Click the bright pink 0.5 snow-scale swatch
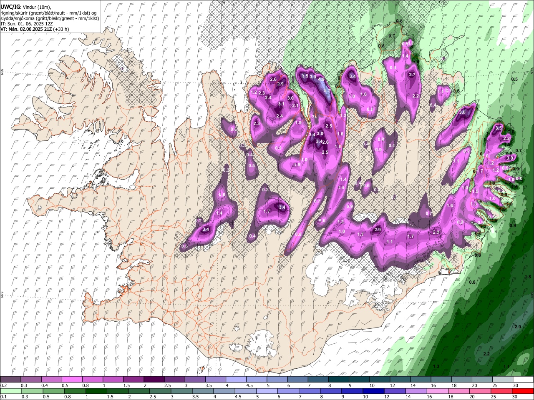This screenshot has width=534, height=400. [x=72, y=380]
